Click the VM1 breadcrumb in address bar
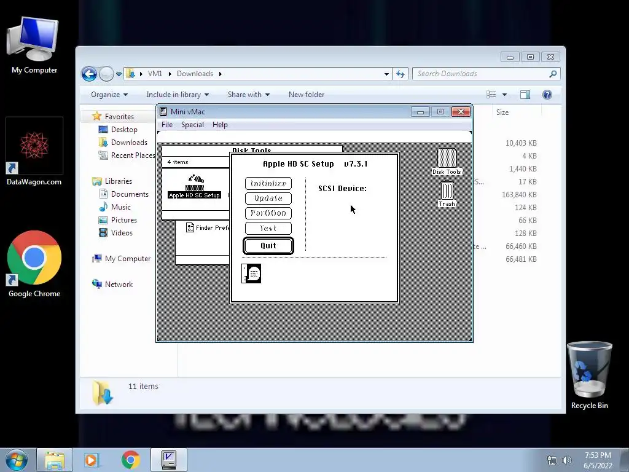The width and height of the screenshot is (629, 472). point(155,74)
